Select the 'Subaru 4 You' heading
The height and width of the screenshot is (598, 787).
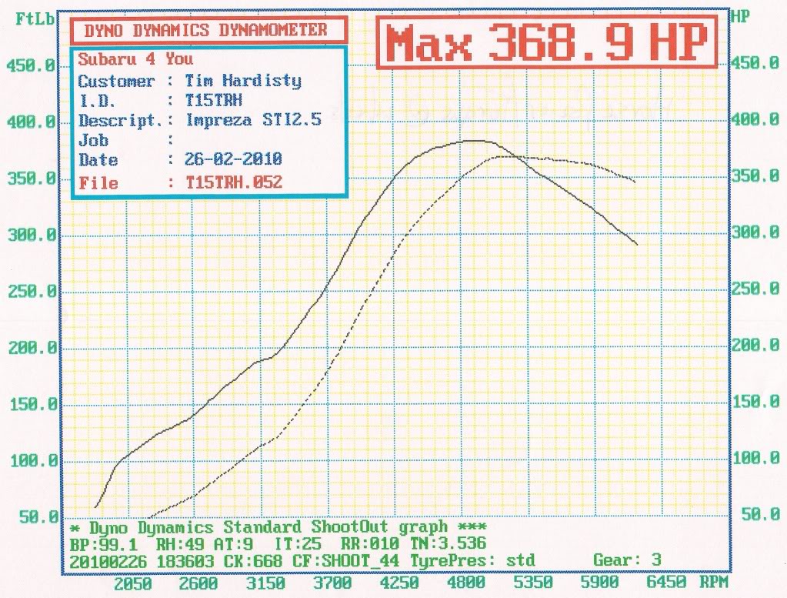click(135, 59)
